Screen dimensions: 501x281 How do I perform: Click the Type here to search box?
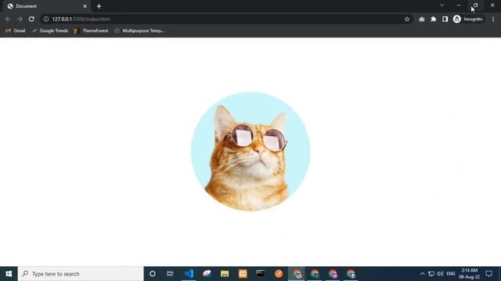81,274
